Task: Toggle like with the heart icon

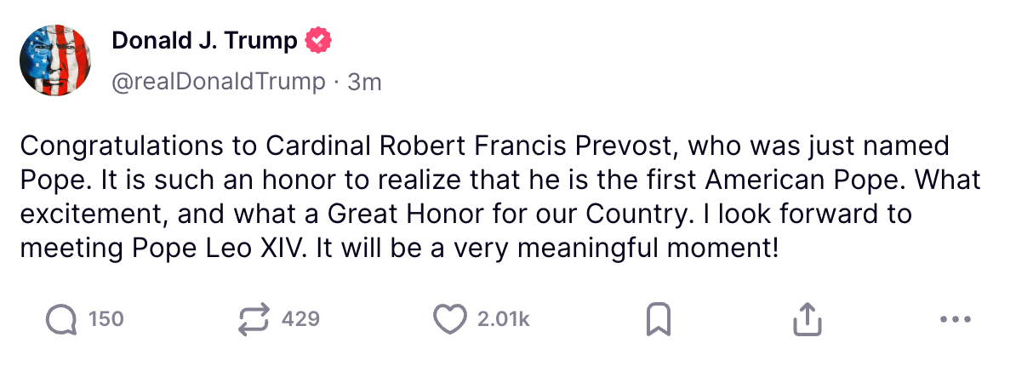Action: [450, 320]
